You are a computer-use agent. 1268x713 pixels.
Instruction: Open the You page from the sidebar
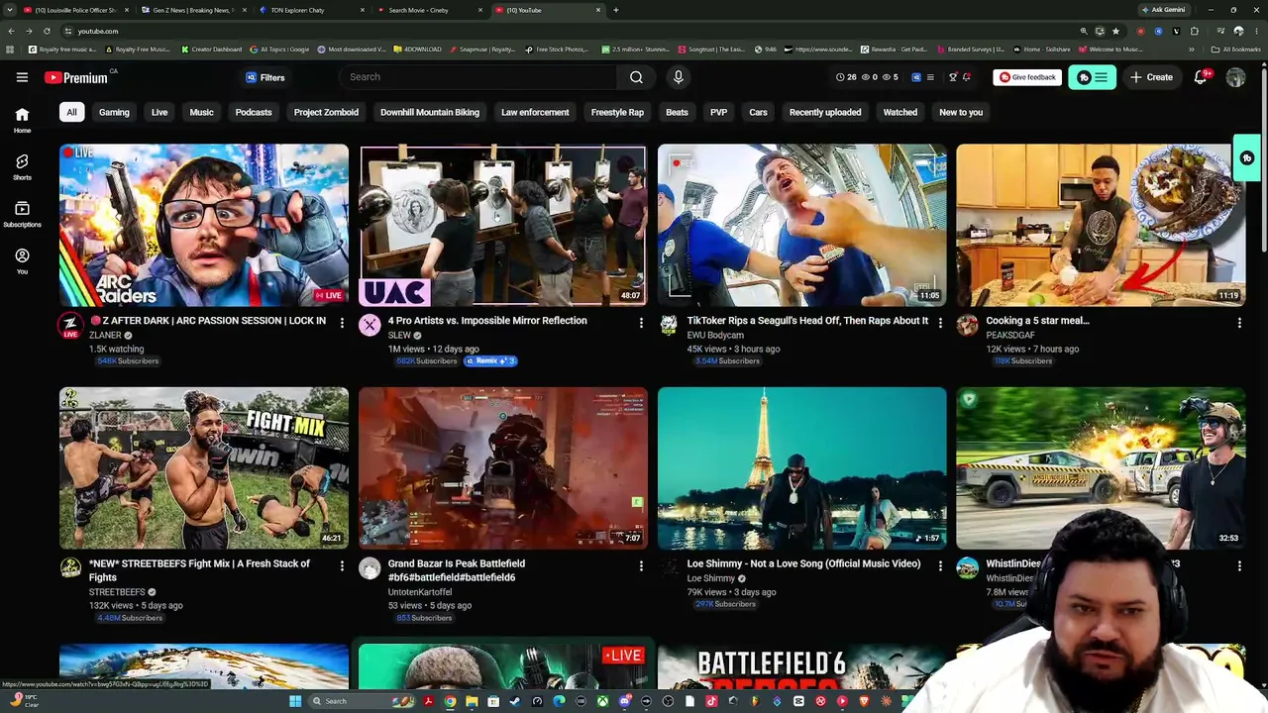[x=22, y=260]
